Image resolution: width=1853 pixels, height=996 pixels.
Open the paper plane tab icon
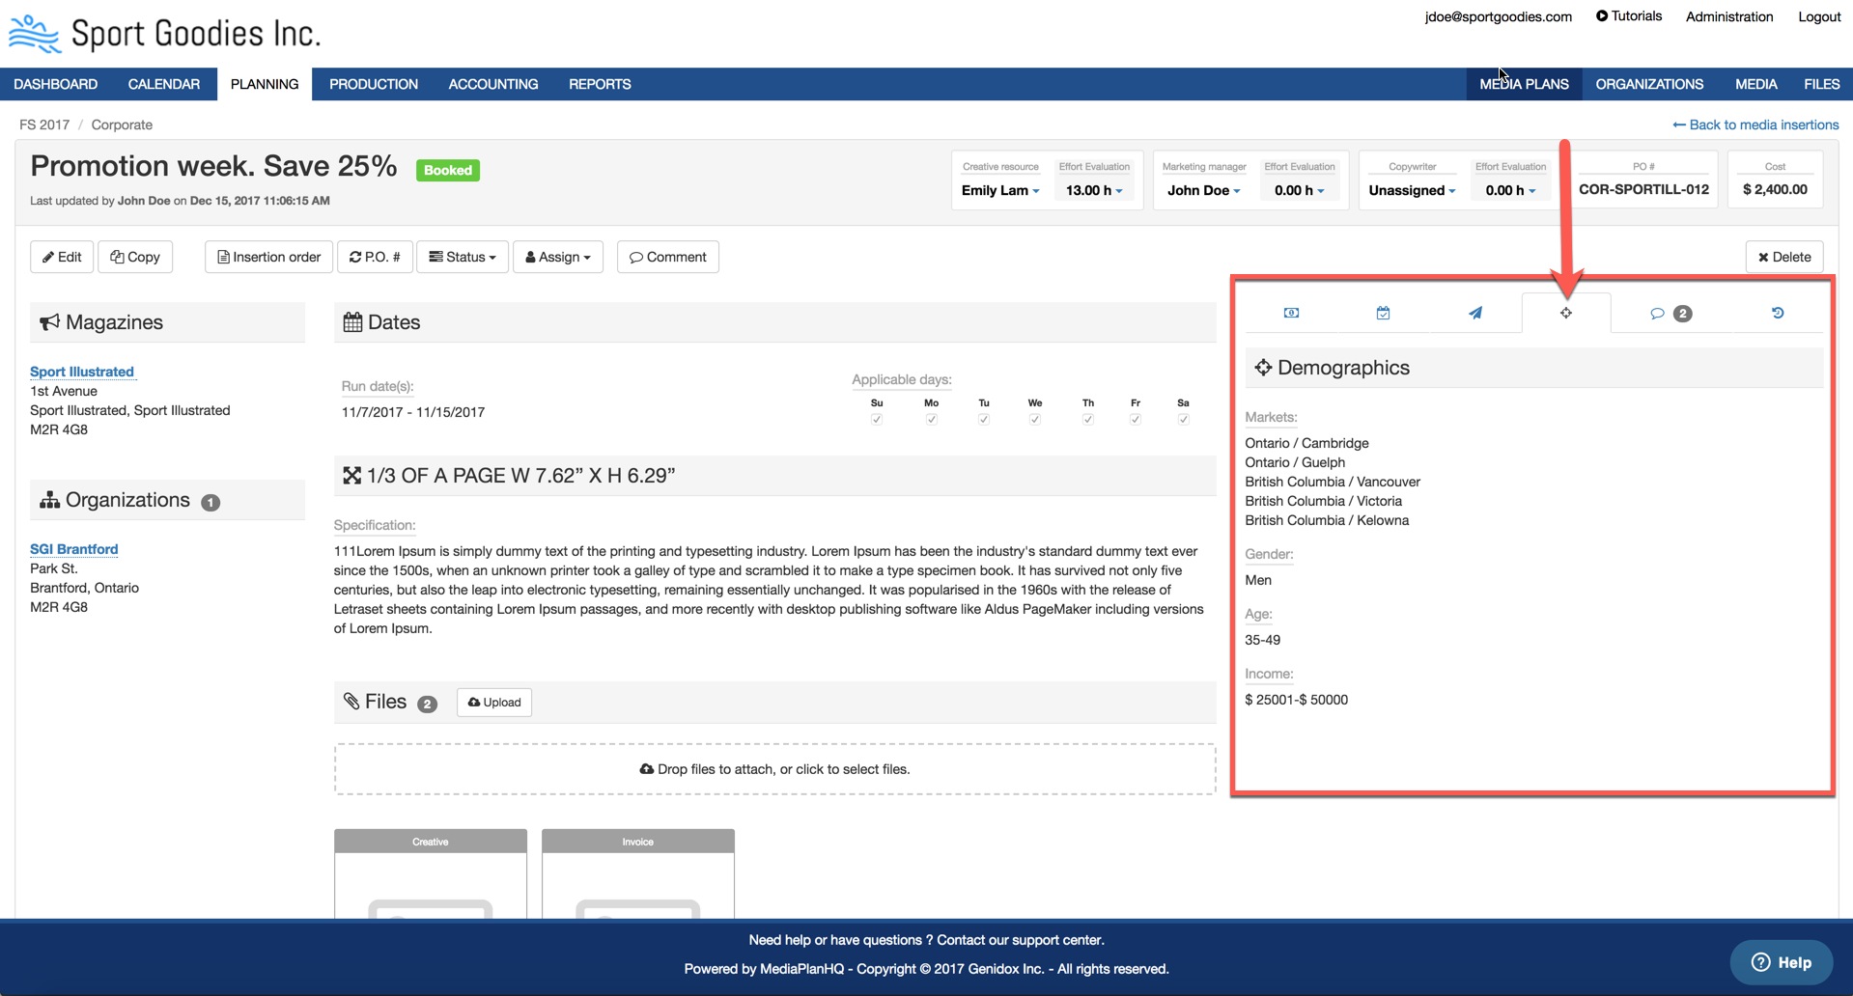[1474, 313]
